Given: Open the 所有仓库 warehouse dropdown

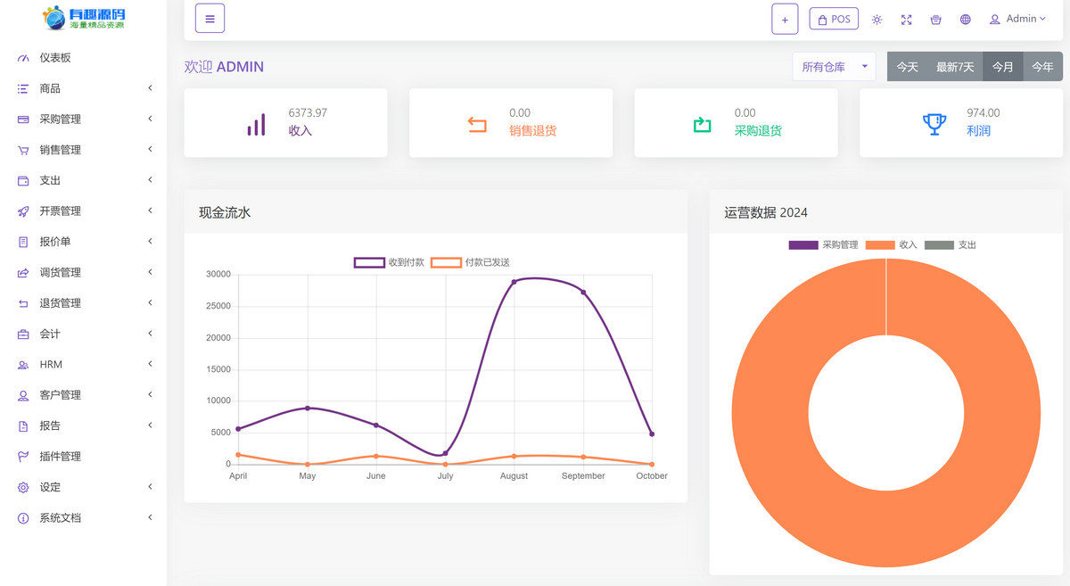Looking at the screenshot, I should click(x=834, y=67).
